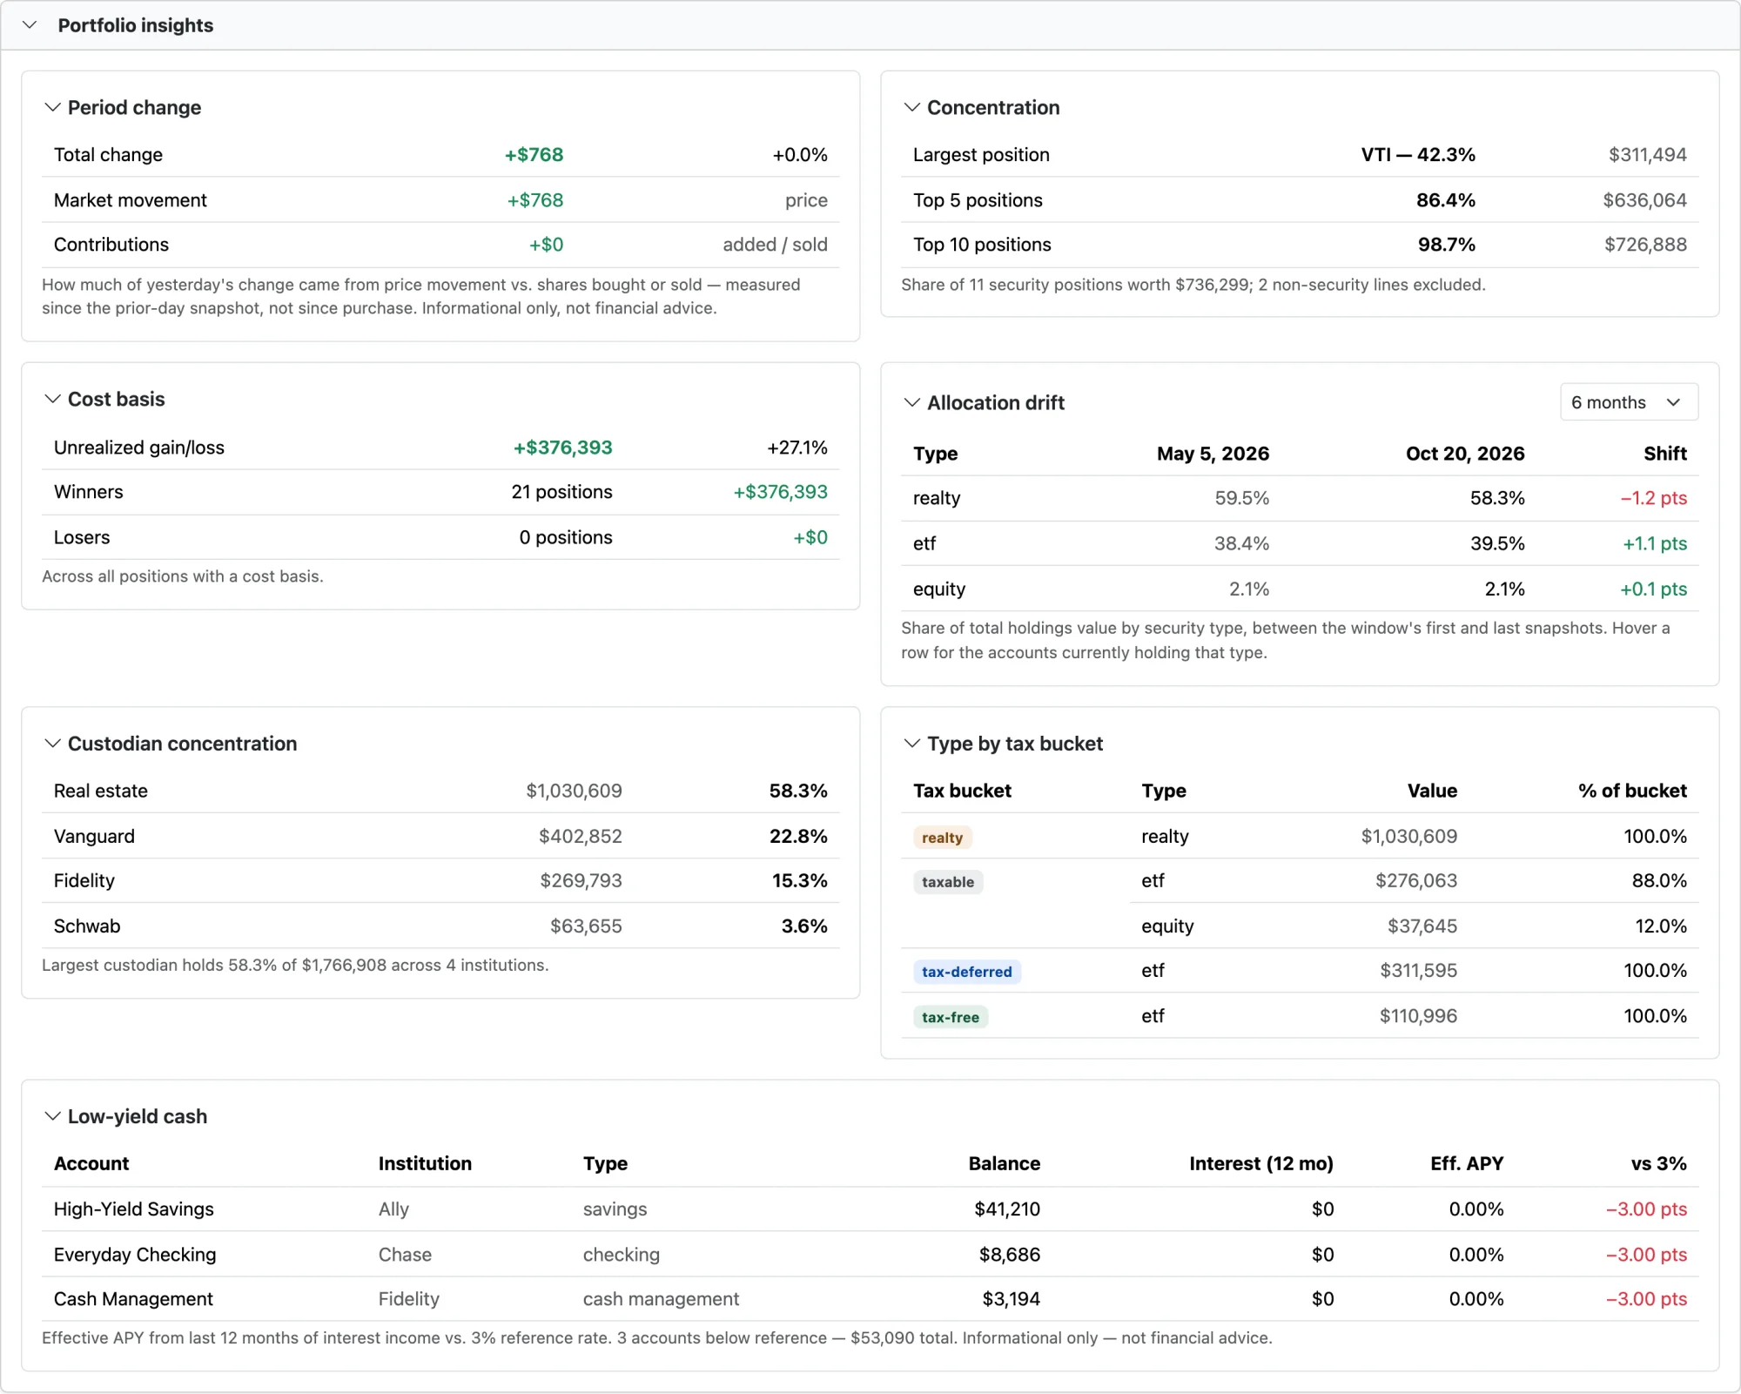
Task: Open the 6 months window dropdown
Action: pyautogui.click(x=1628, y=402)
